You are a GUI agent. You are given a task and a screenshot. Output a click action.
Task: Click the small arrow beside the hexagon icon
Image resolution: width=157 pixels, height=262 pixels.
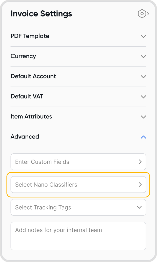click(148, 14)
